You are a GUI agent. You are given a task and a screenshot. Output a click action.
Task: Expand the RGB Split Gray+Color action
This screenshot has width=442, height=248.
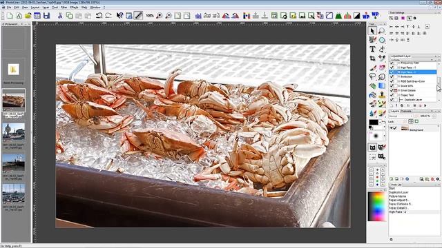(399, 81)
